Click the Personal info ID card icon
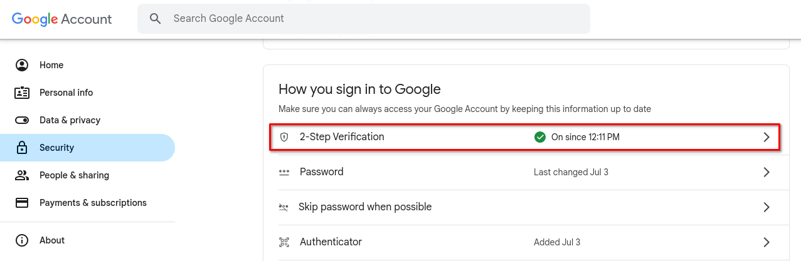Screen dimensions: 801x261 point(22,93)
